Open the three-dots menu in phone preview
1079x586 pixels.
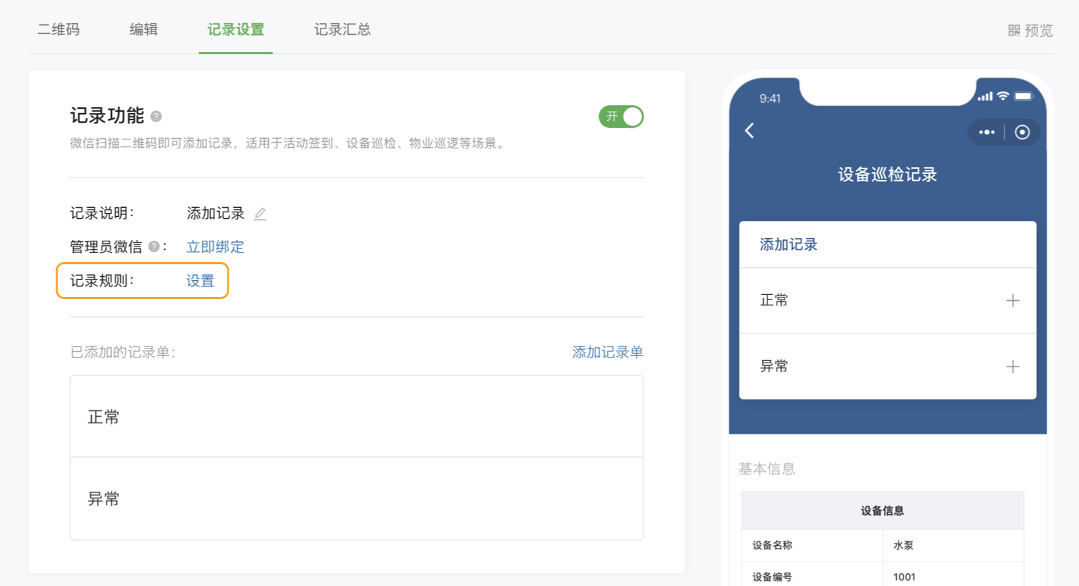987,132
